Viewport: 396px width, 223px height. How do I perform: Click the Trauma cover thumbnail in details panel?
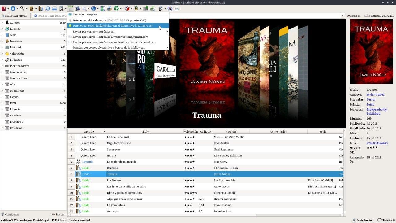[x=371, y=52]
